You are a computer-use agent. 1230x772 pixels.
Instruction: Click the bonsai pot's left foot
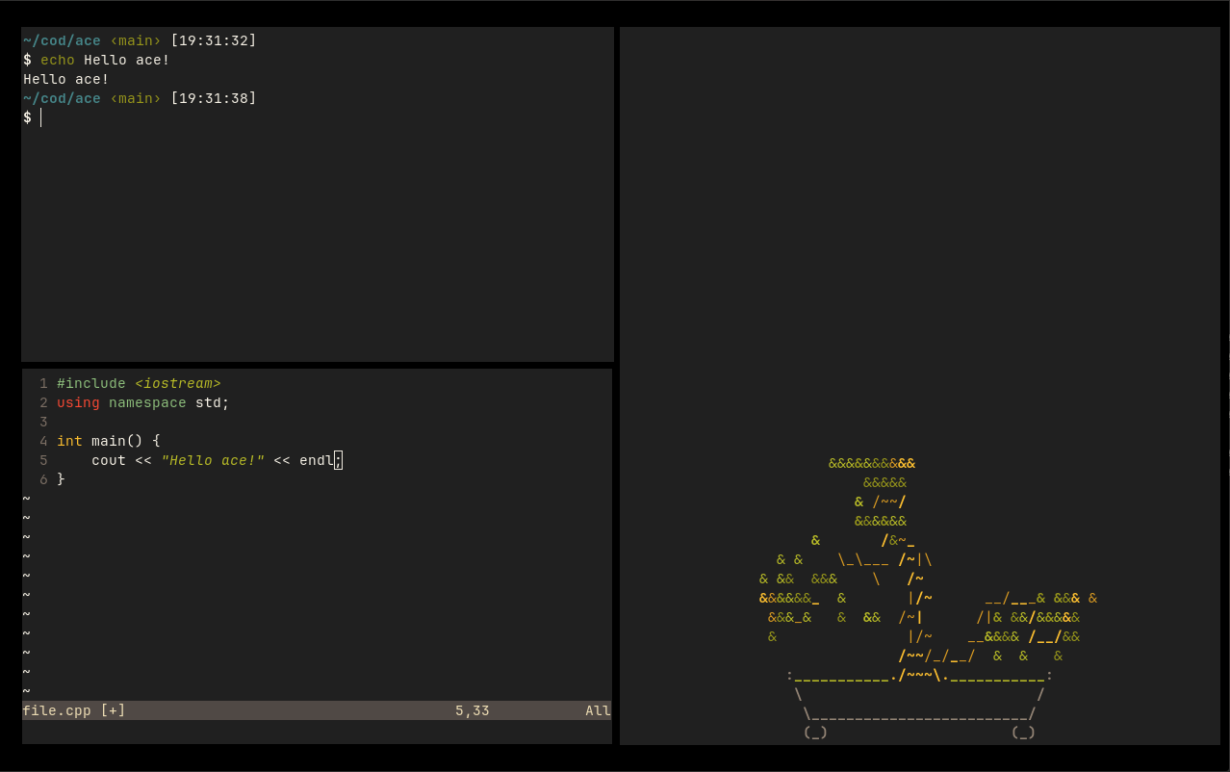pyautogui.click(x=815, y=732)
